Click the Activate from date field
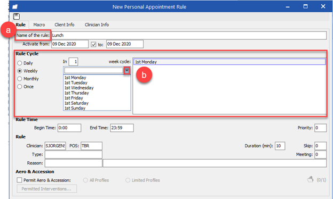Viewport: 333px width, 199px height. pos(70,44)
